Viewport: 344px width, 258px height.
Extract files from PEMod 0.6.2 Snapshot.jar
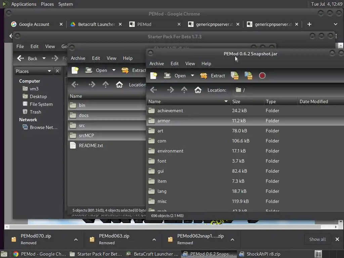(213, 76)
